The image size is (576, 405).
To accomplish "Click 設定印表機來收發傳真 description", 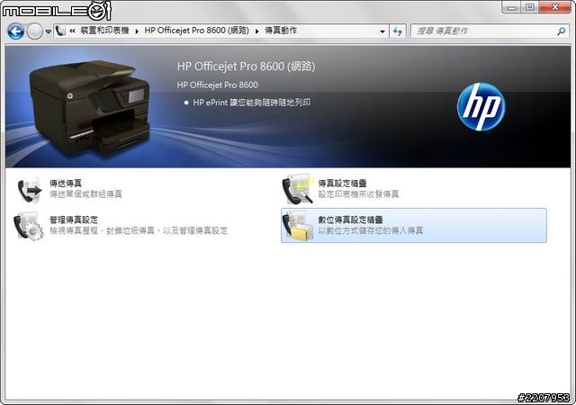I will click(x=358, y=194).
